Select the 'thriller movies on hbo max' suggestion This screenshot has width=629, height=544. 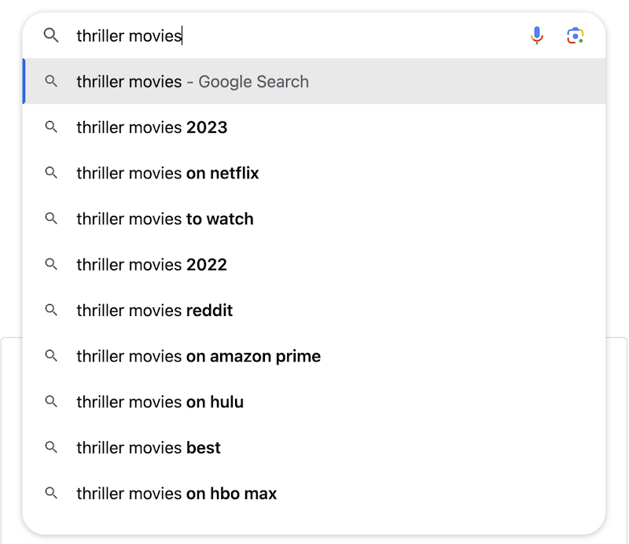[175, 493]
